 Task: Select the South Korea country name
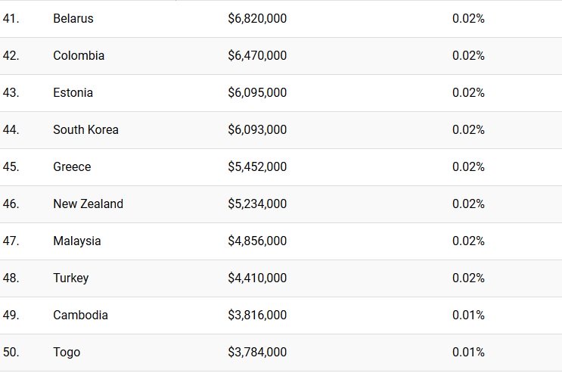(85, 129)
